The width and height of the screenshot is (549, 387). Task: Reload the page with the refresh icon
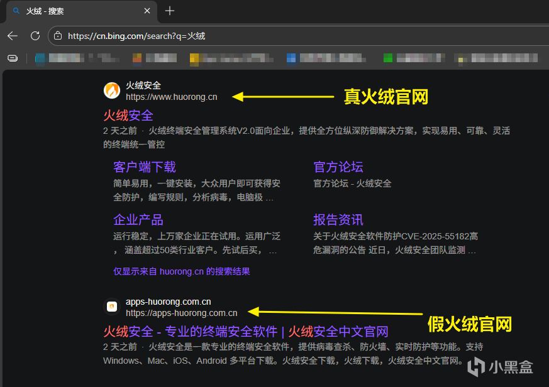pos(35,36)
